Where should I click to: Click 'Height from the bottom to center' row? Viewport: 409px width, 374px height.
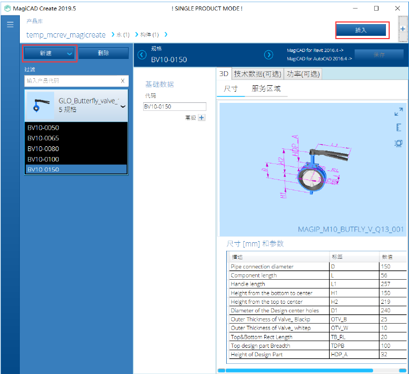click(318, 293)
